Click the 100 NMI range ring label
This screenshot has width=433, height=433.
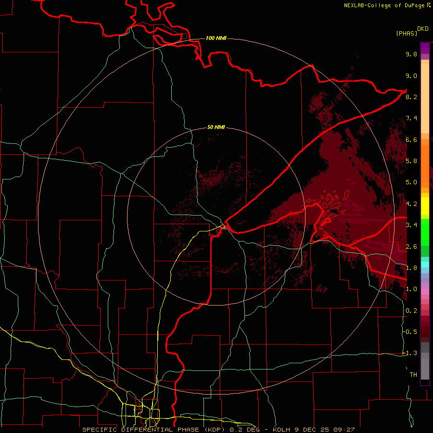216,38
